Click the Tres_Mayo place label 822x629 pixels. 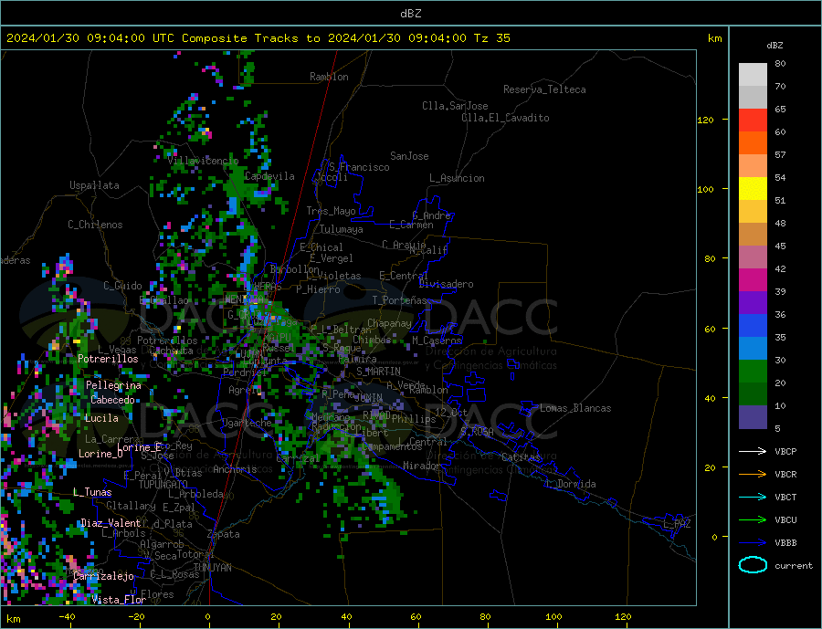pos(331,211)
